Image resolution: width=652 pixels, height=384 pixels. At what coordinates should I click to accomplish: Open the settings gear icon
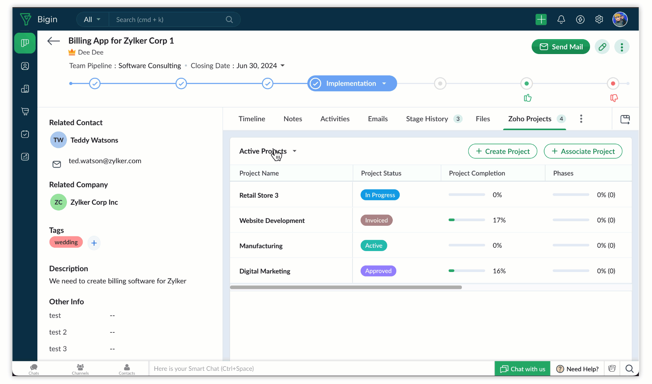(x=599, y=19)
